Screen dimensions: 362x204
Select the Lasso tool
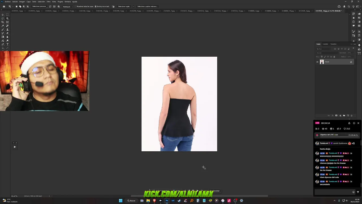3,18
